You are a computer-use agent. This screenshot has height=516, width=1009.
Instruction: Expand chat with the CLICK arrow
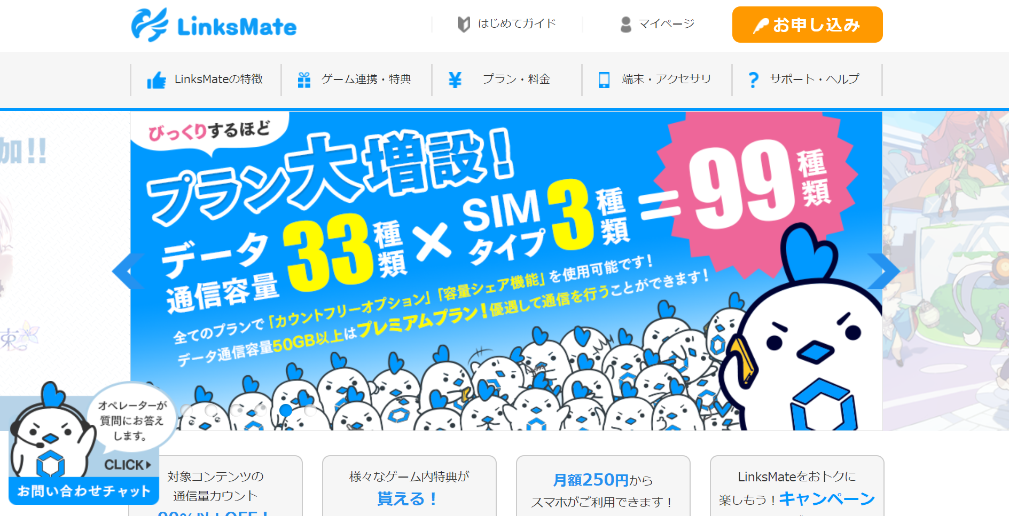coord(128,465)
